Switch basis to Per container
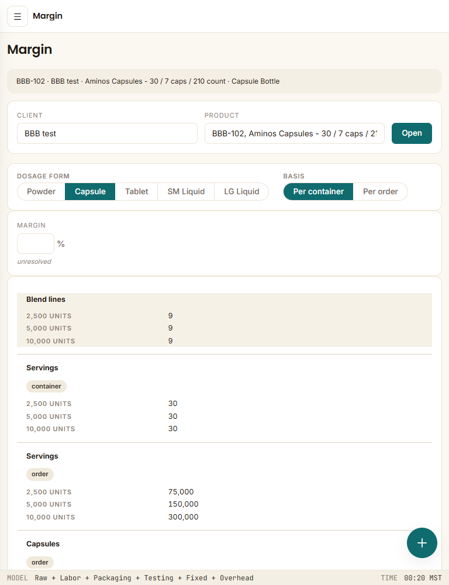The height and width of the screenshot is (585, 449). click(x=318, y=191)
